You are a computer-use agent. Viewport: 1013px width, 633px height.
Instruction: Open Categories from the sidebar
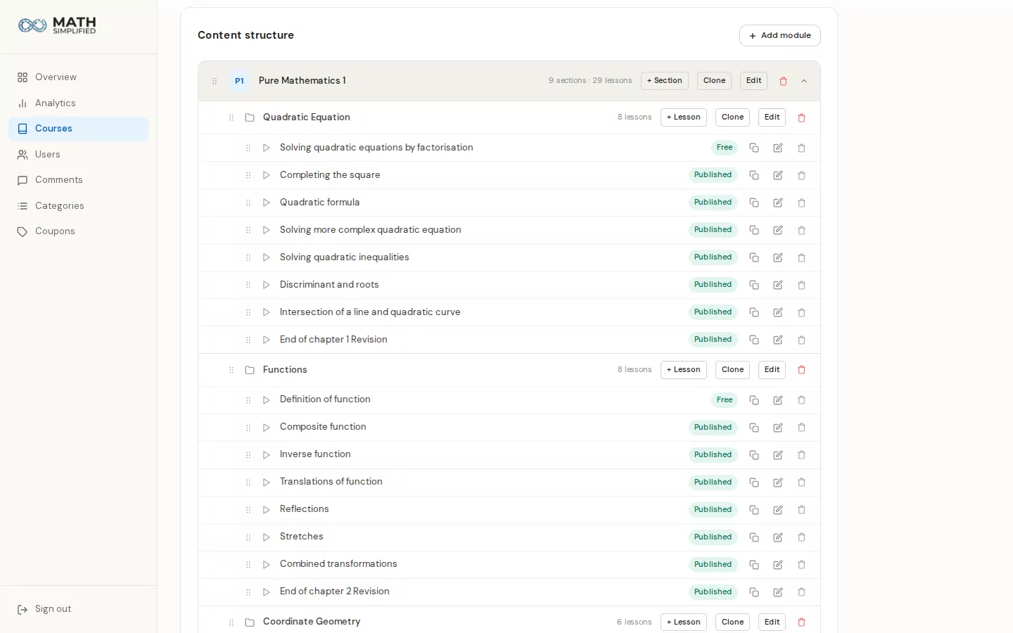point(79,206)
